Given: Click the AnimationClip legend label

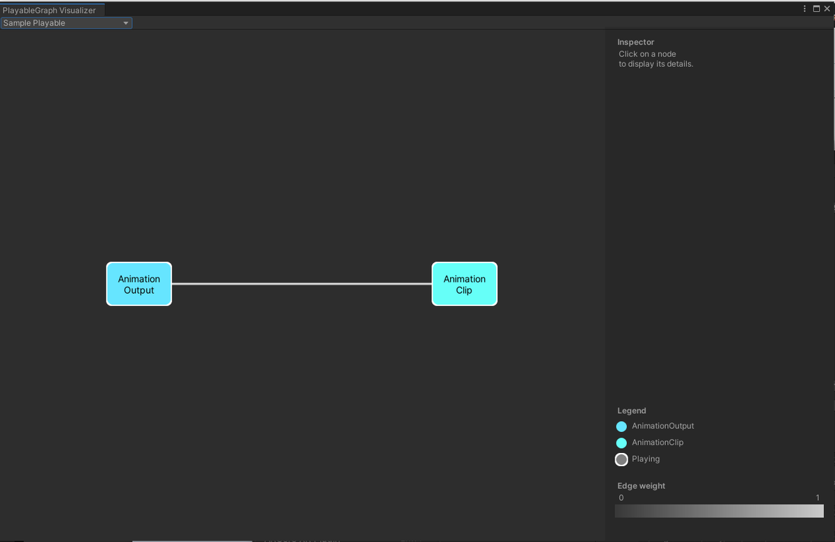Looking at the screenshot, I should point(658,443).
